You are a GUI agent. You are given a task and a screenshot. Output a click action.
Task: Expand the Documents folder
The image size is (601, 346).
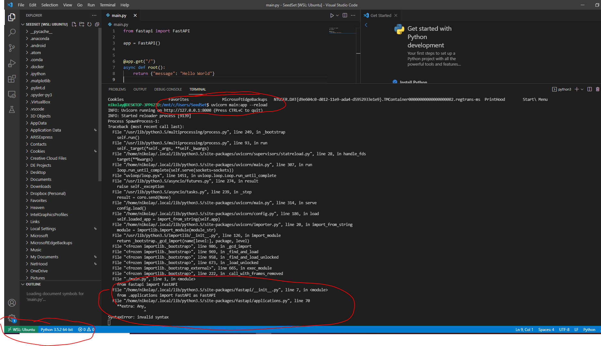[41, 179]
